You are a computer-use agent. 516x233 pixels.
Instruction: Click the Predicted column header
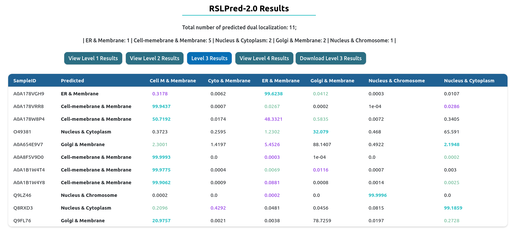72,81
